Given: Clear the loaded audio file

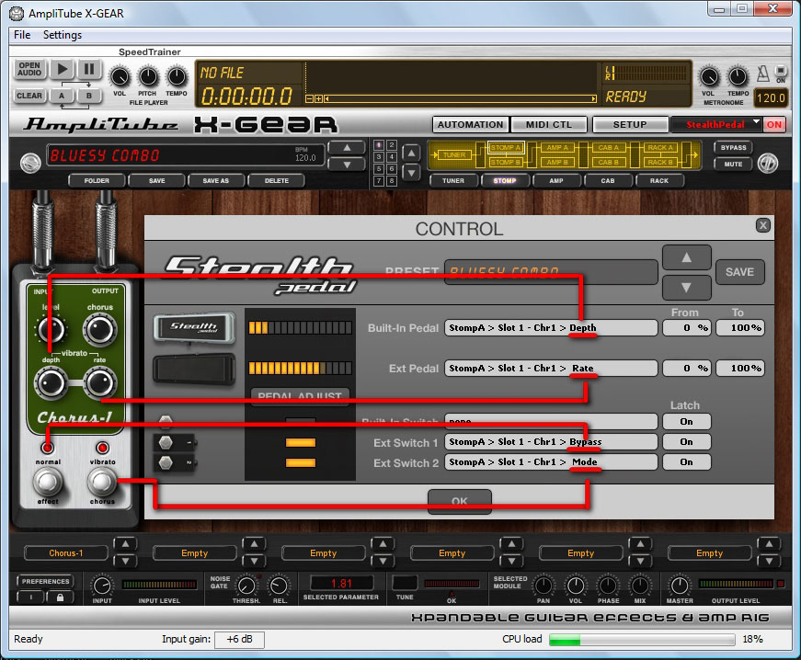Looking at the screenshot, I should 29,96.
